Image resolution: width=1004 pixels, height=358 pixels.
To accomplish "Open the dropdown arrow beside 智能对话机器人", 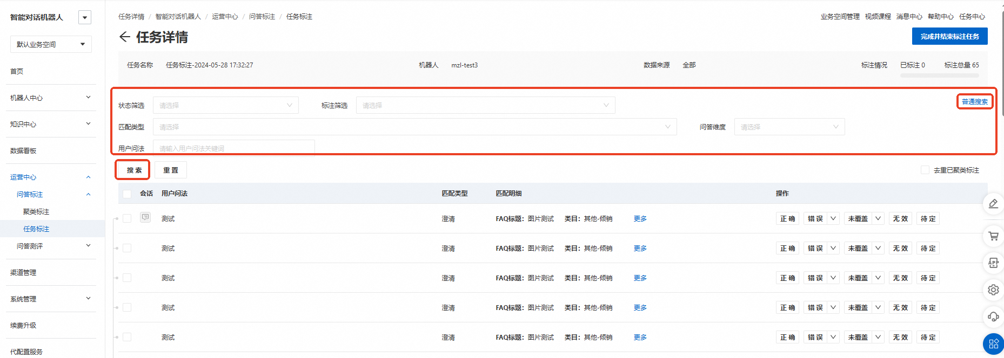I will (85, 17).
